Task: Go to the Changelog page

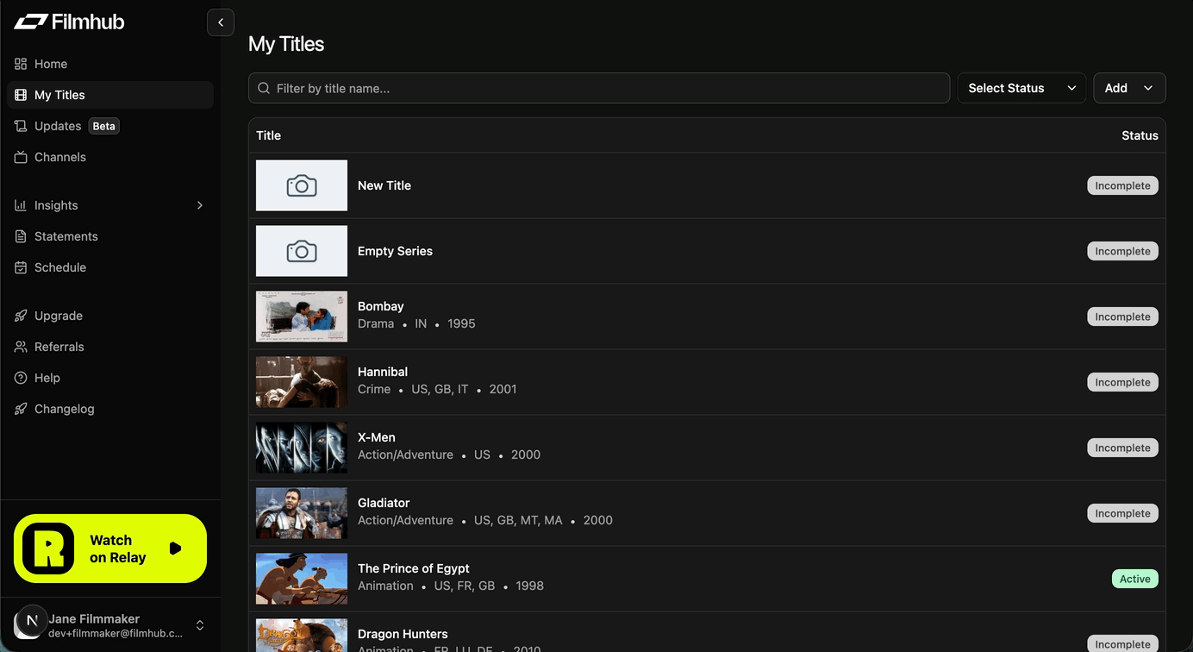Action: click(64, 409)
